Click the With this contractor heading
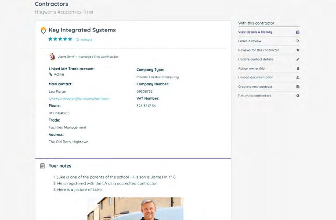This screenshot has width=336, height=220. click(x=257, y=23)
